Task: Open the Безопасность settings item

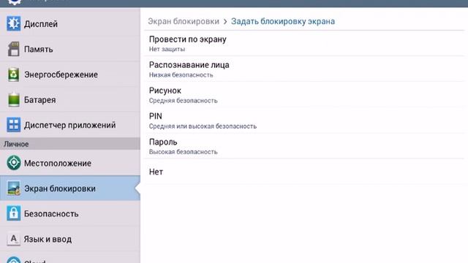Action: 70,213
